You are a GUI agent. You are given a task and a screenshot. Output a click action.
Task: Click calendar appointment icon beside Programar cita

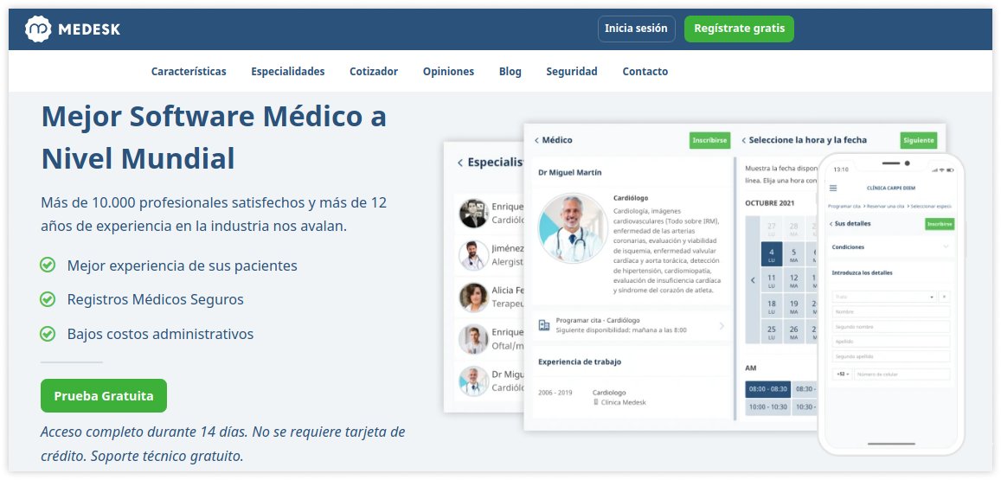pos(544,325)
